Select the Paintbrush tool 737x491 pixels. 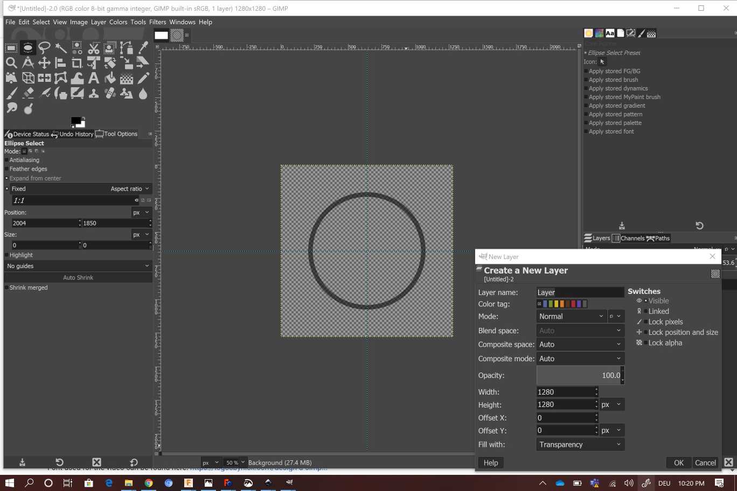pyautogui.click(x=11, y=93)
